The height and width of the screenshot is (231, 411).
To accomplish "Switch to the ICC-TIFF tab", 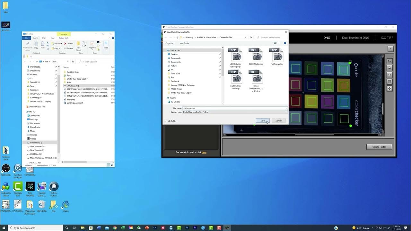I will [x=387, y=38].
